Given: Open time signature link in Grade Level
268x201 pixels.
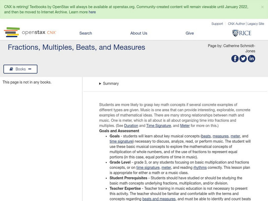Looking at the screenshot, I should coord(148,167).
